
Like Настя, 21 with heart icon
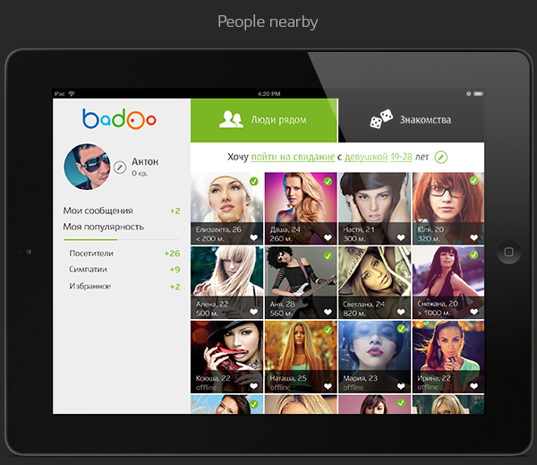[x=401, y=237]
